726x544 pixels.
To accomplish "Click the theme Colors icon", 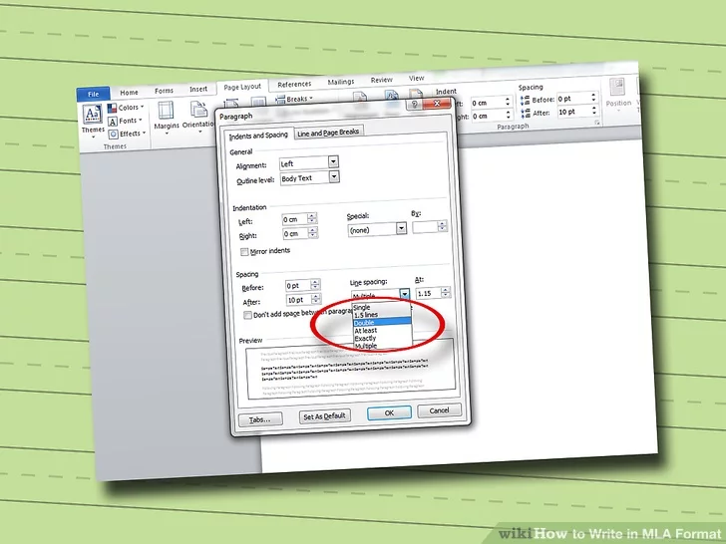I will pos(113,108).
